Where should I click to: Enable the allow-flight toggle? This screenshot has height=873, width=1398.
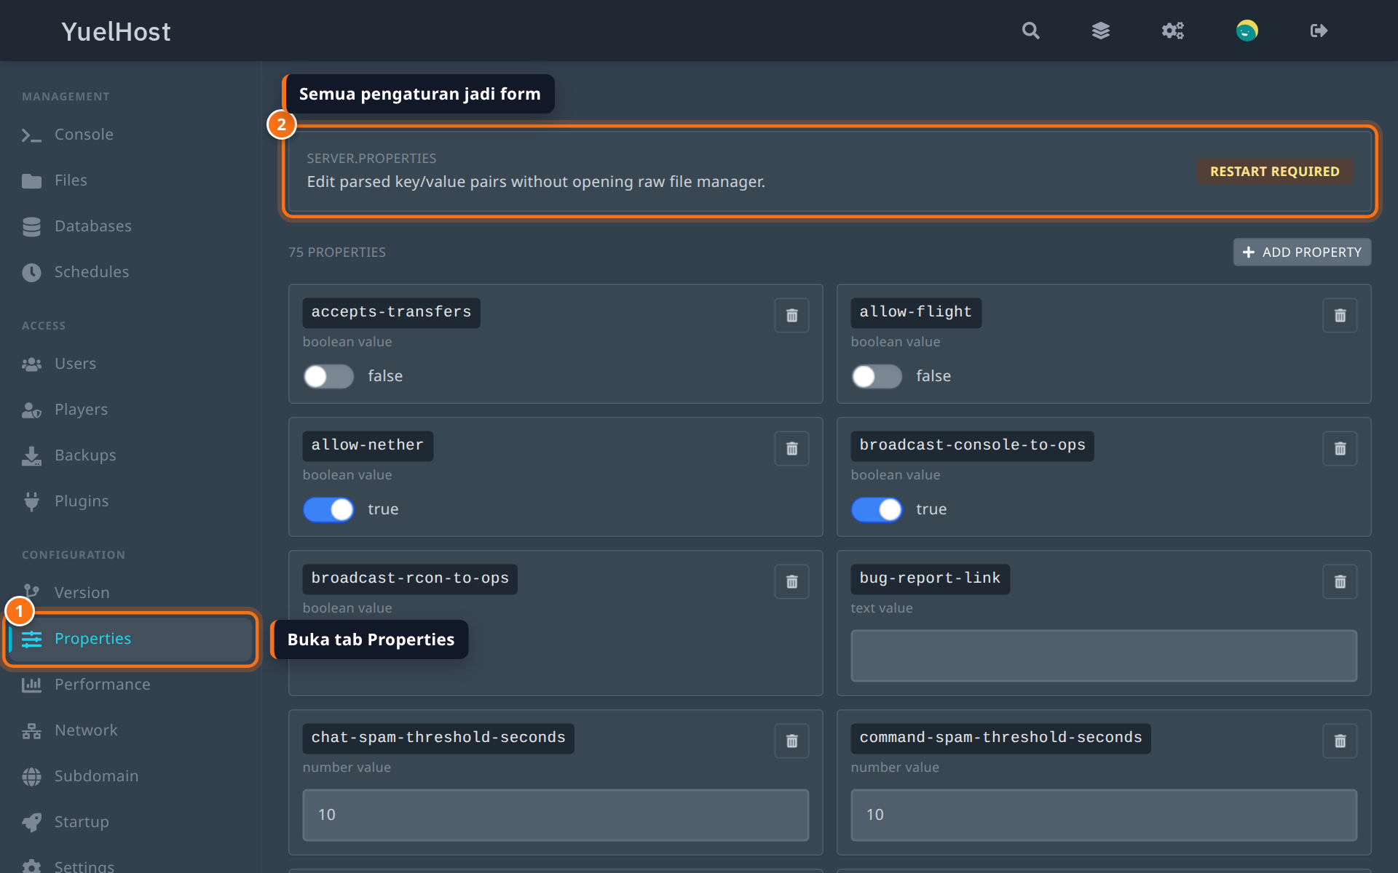877,376
